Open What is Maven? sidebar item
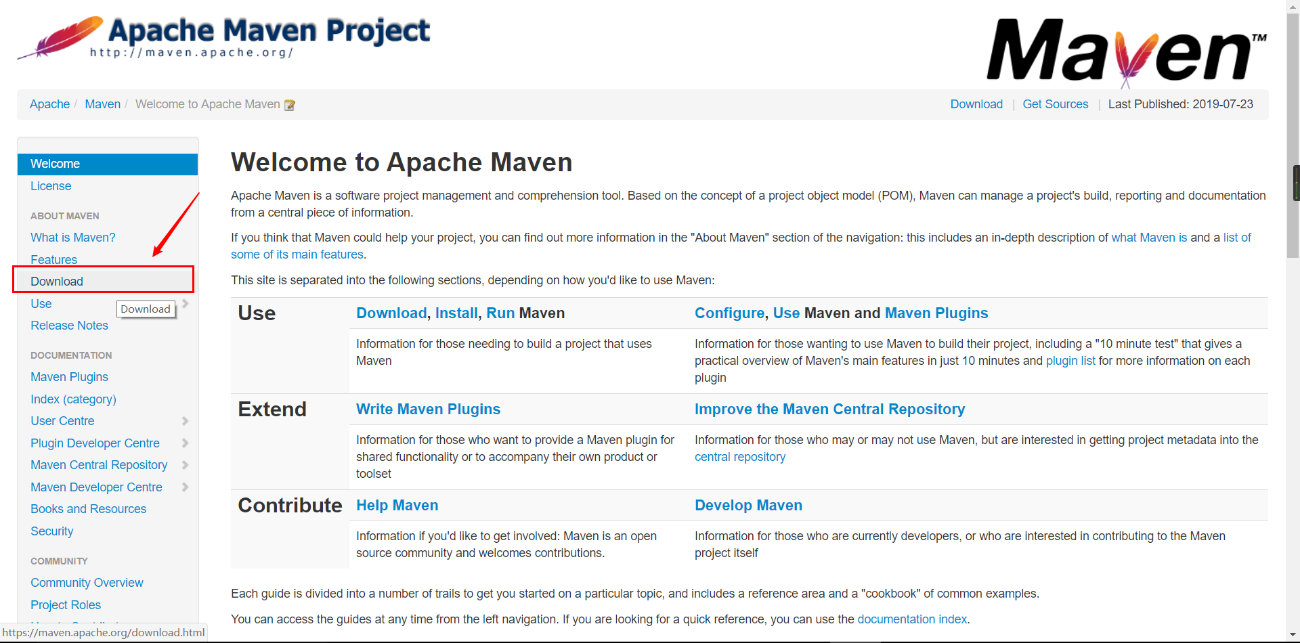Screen dimensions: 1300x643 [73, 238]
